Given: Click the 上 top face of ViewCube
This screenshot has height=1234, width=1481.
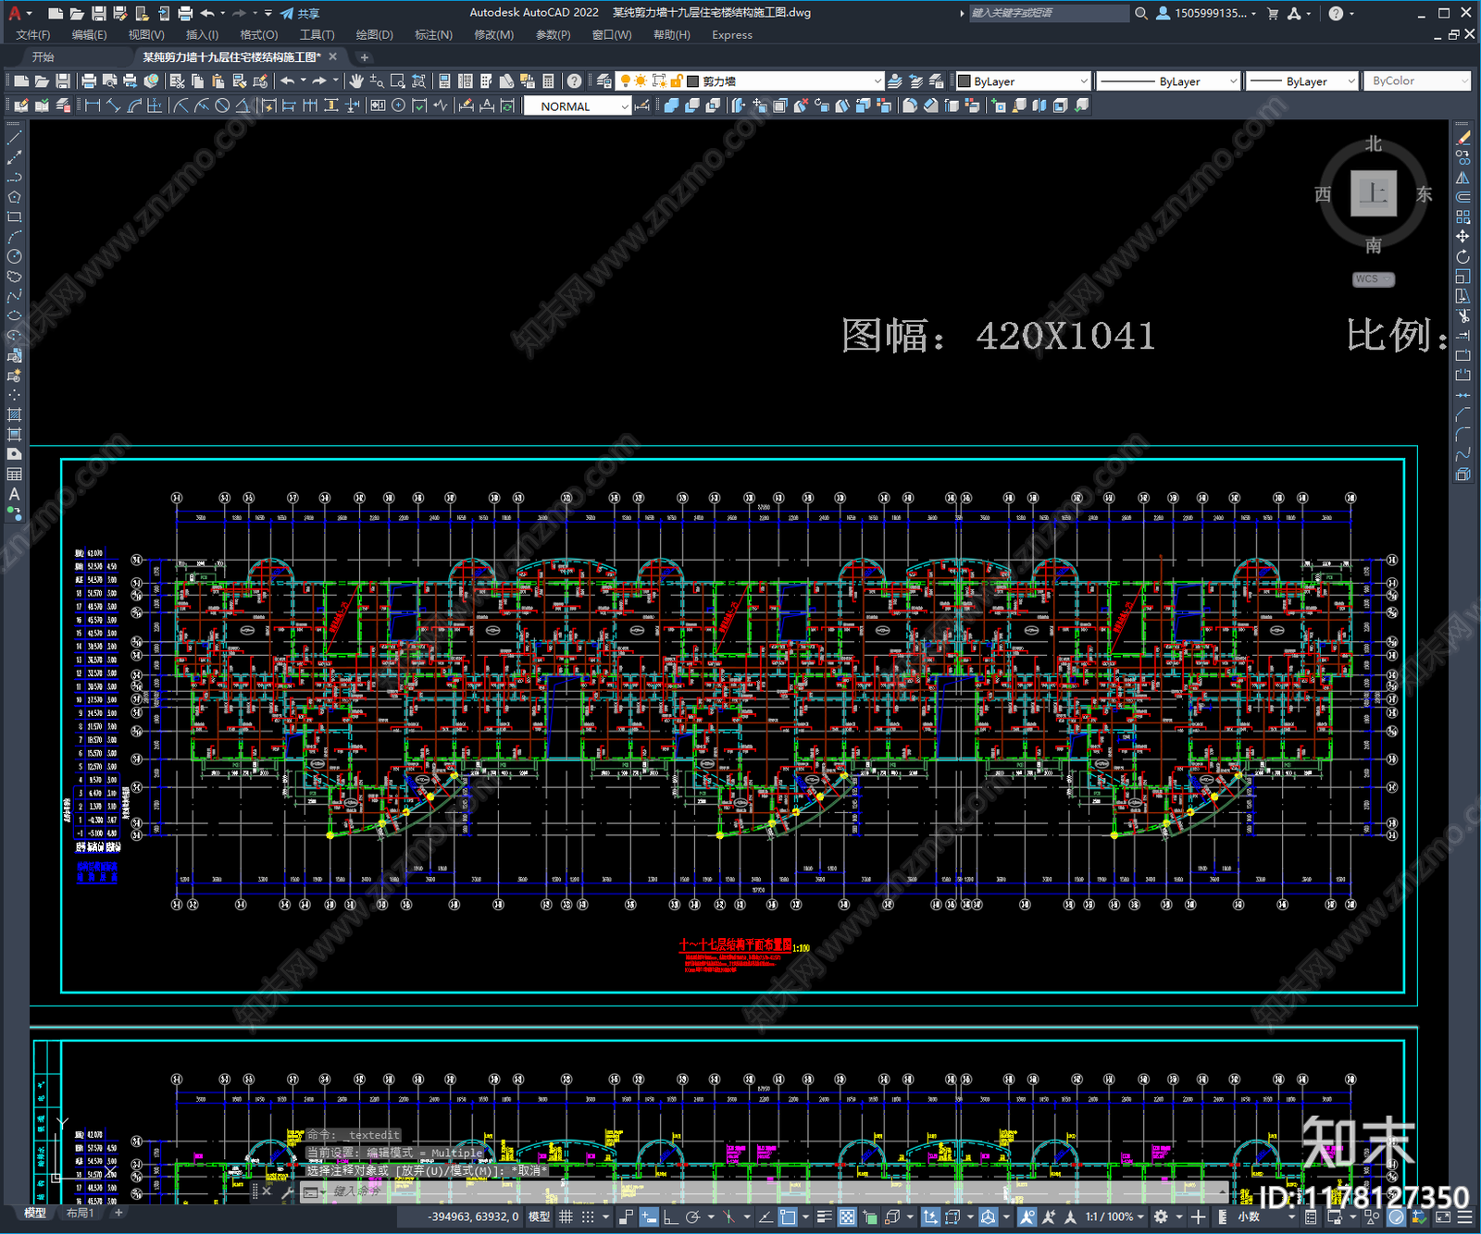Looking at the screenshot, I should click(1373, 193).
